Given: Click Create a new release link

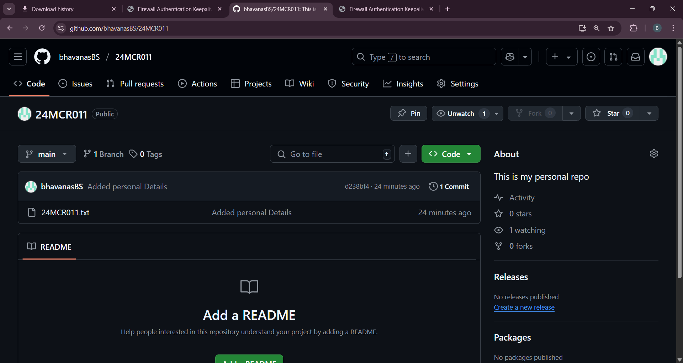Looking at the screenshot, I should (524, 307).
